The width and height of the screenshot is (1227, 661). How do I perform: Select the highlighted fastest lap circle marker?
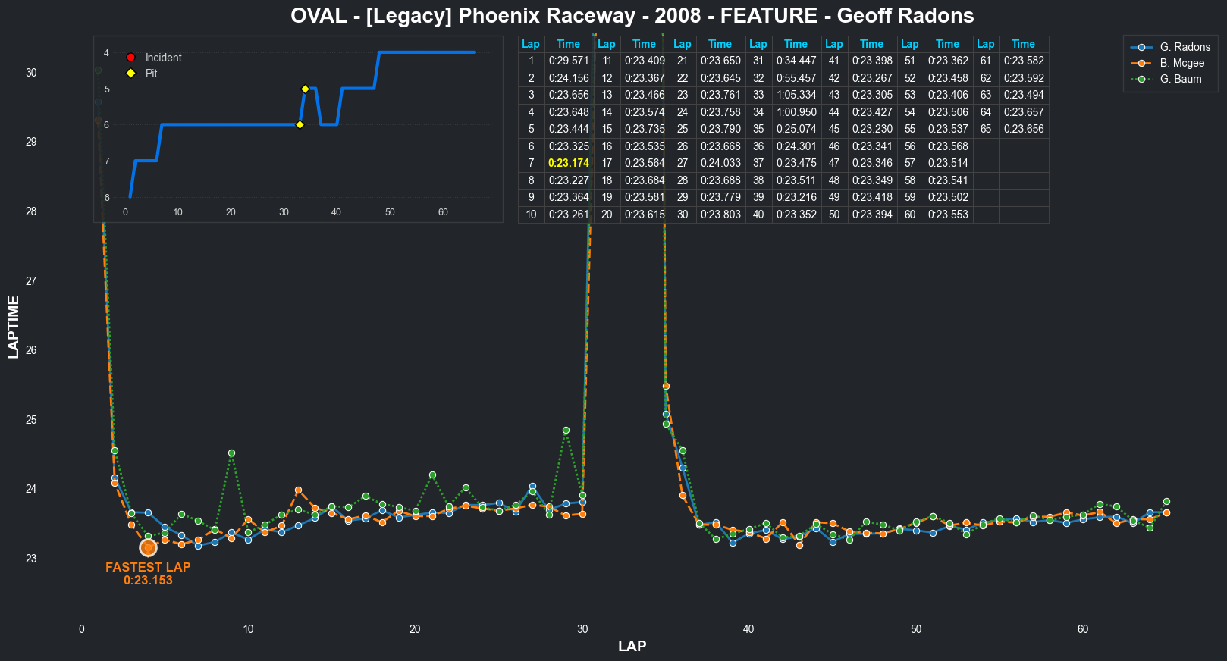tap(148, 547)
